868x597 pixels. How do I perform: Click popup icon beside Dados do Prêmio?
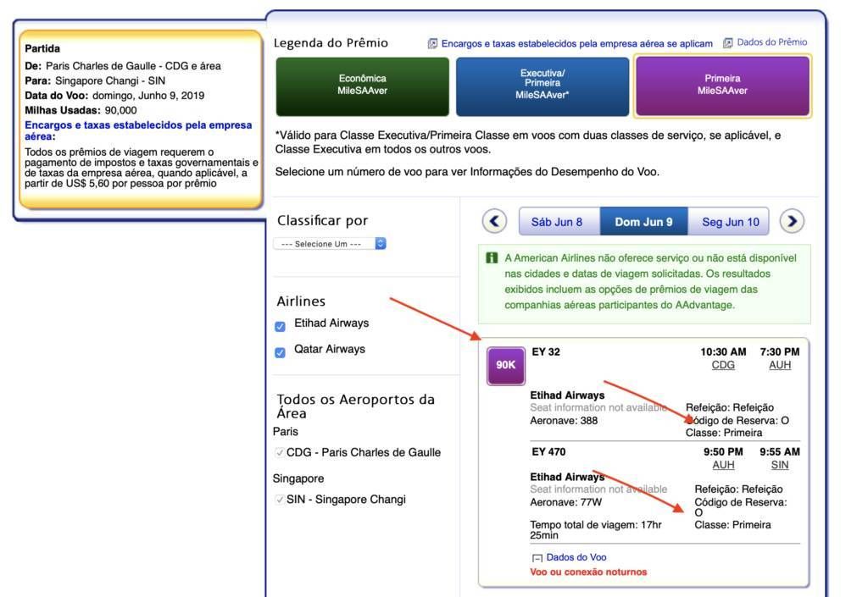coord(728,42)
